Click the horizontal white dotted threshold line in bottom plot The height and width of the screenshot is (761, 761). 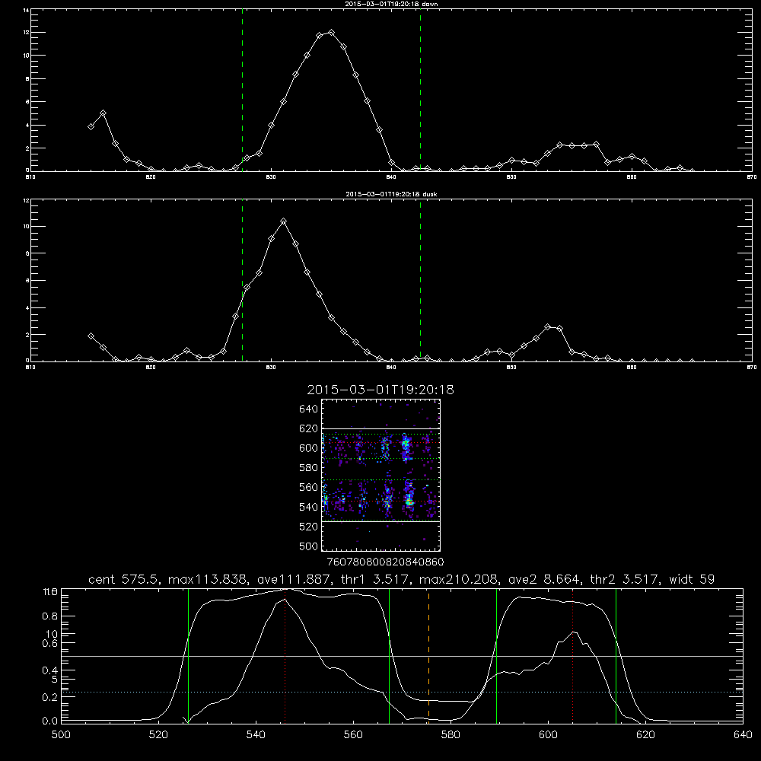[x=402, y=692]
